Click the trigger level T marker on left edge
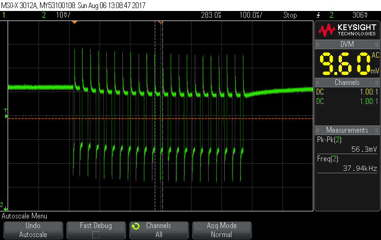This screenshot has height=240, width=381. (6, 114)
